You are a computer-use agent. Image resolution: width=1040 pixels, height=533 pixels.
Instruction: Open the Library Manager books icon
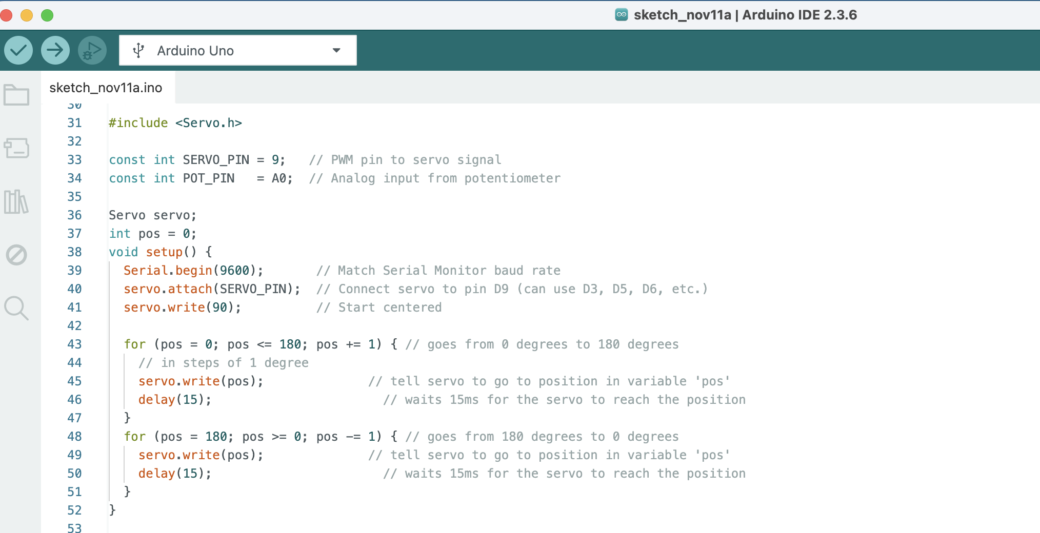(x=16, y=202)
